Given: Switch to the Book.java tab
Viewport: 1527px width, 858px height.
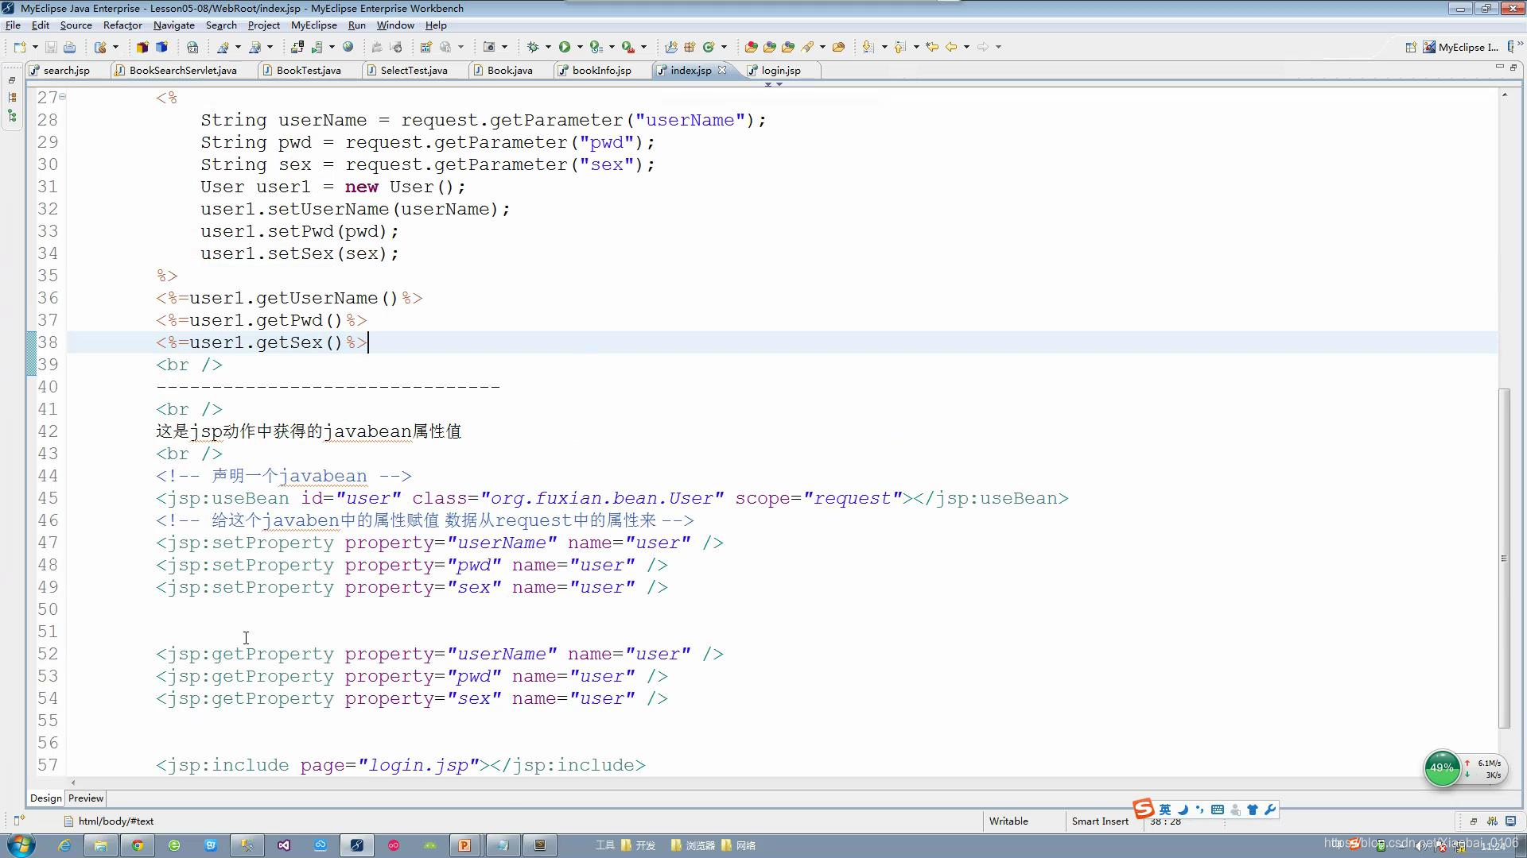Looking at the screenshot, I should [x=510, y=71].
